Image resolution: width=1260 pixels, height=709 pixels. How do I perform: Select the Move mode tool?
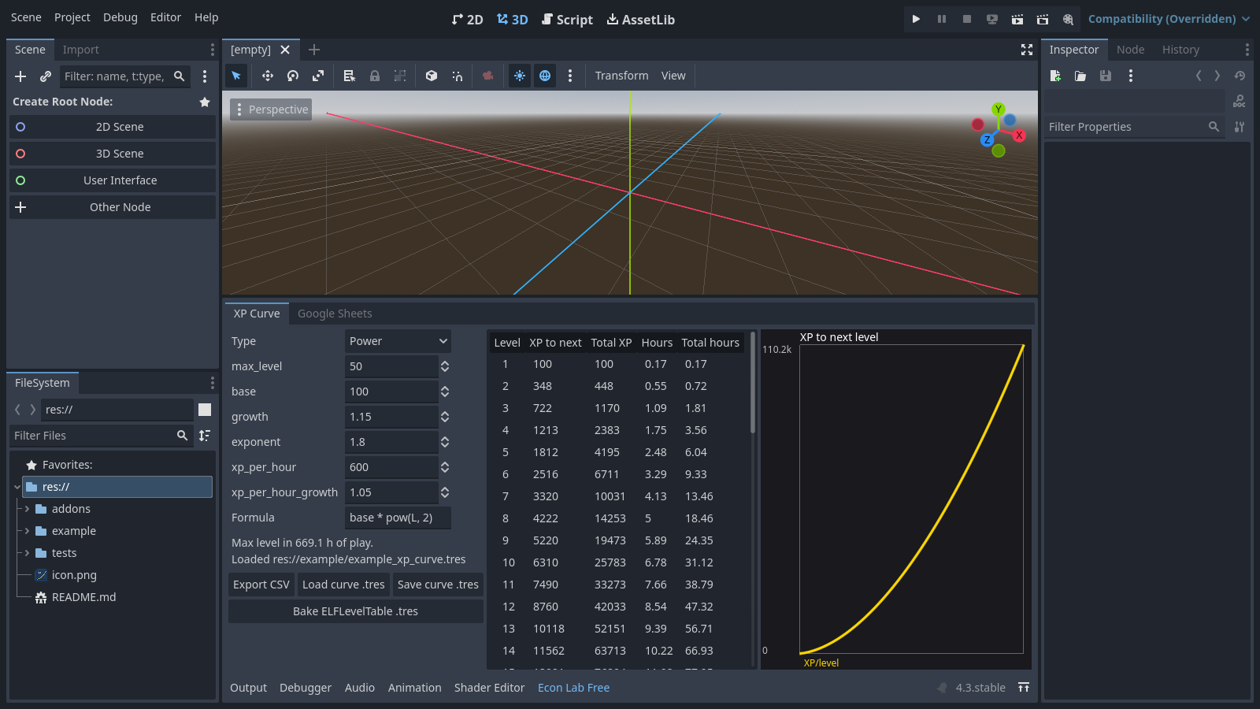click(268, 76)
